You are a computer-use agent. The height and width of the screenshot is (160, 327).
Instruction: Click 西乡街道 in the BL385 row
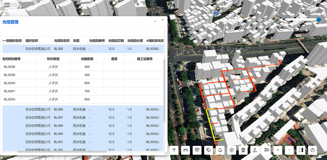point(79,49)
